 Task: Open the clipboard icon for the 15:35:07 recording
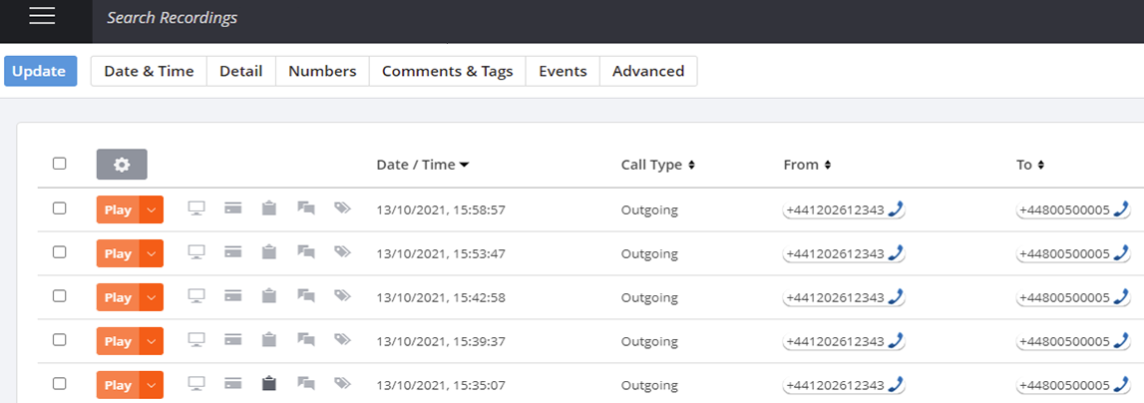coord(268,383)
